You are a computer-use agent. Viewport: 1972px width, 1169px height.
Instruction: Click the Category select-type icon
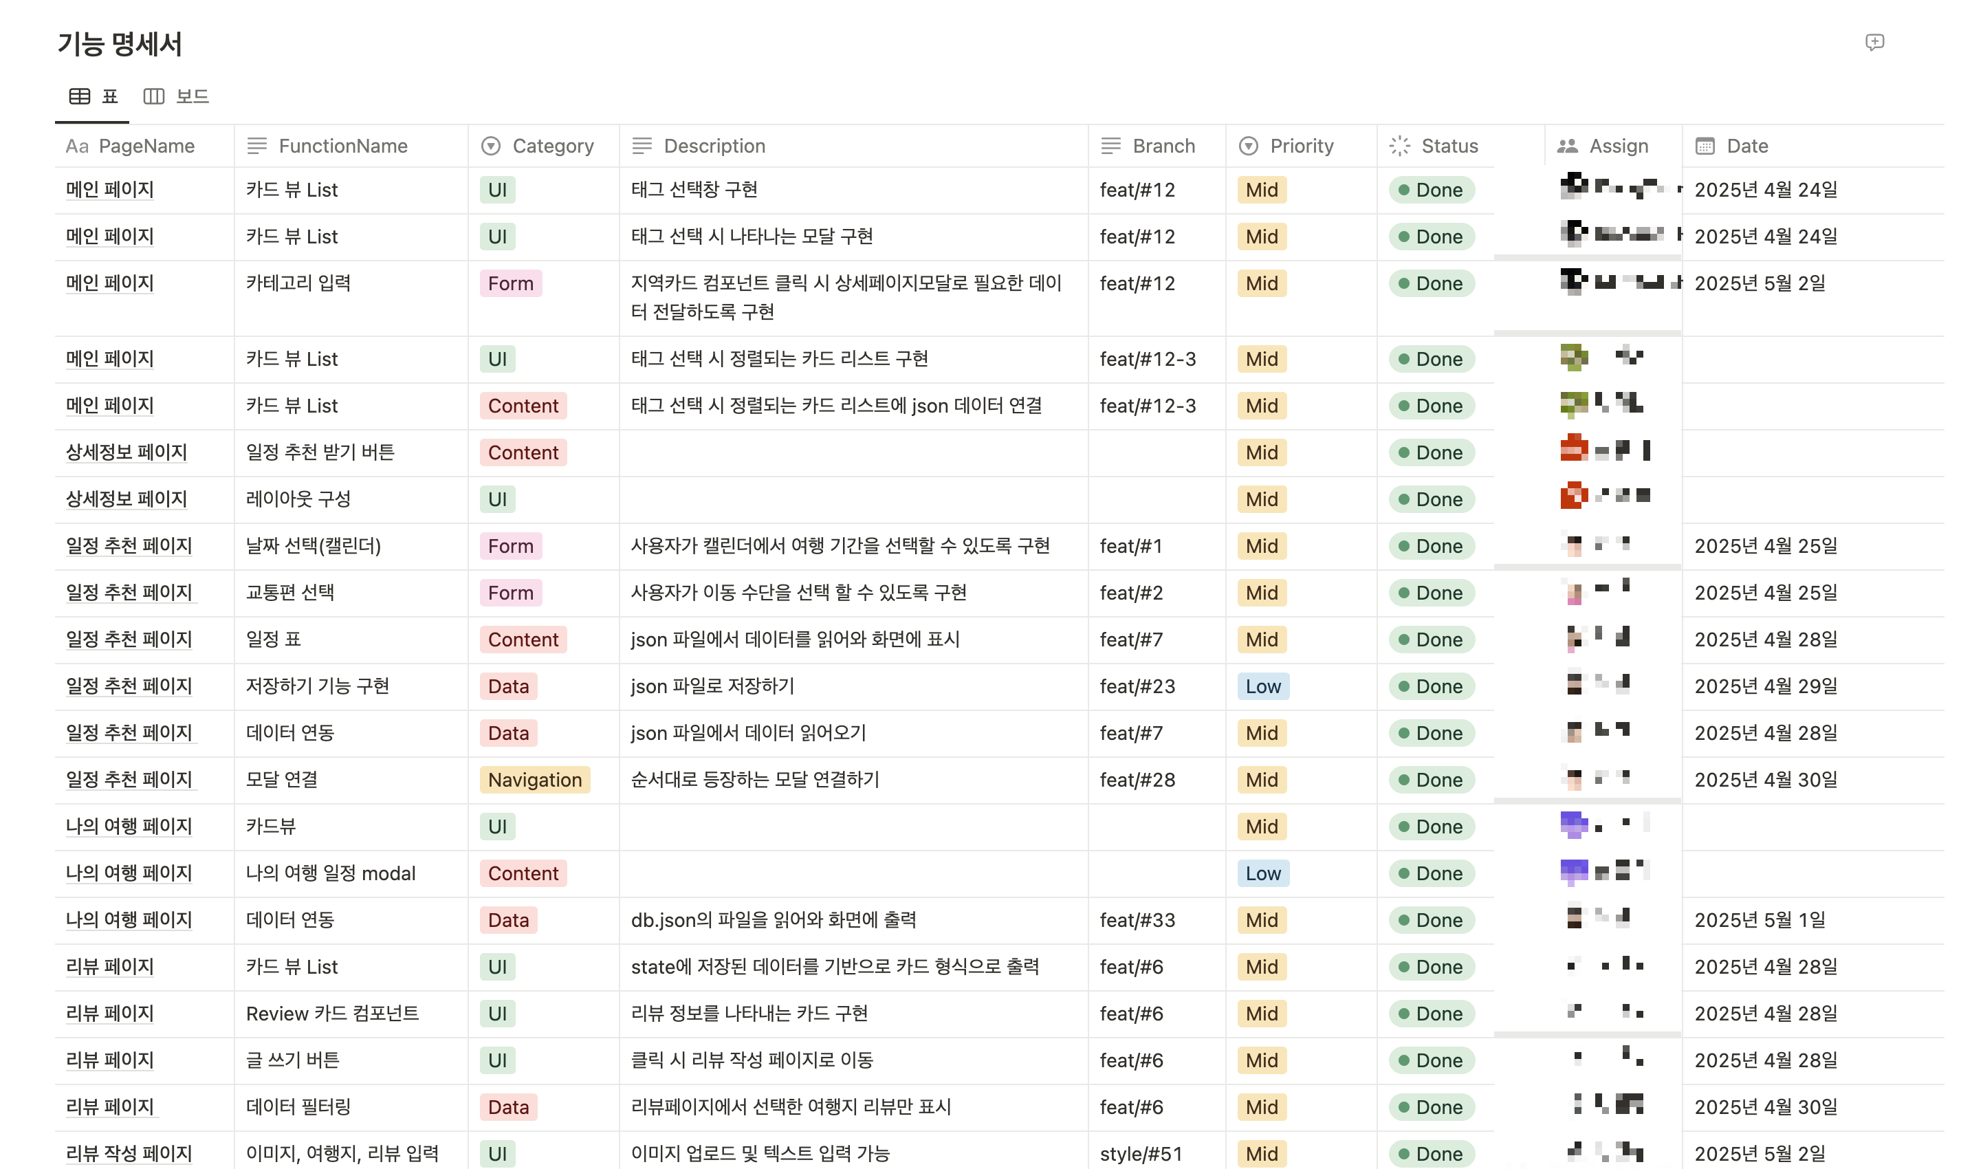coord(491,146)
